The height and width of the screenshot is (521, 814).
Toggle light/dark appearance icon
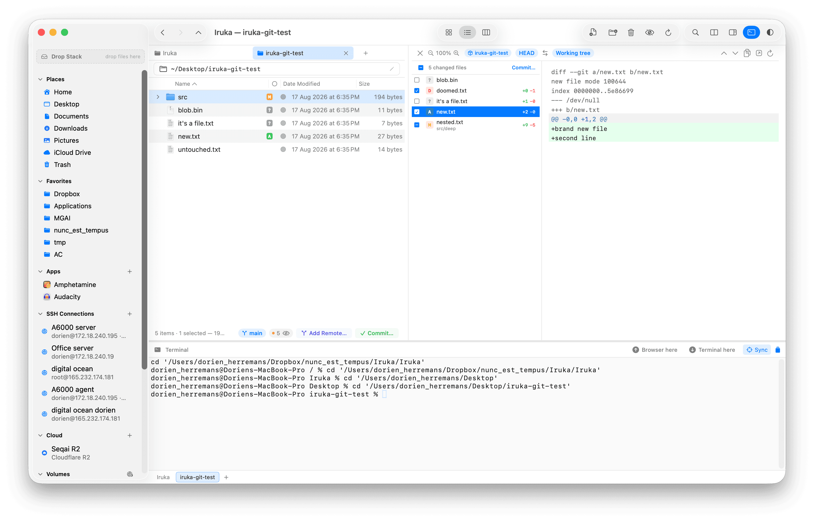coord(770,33)
